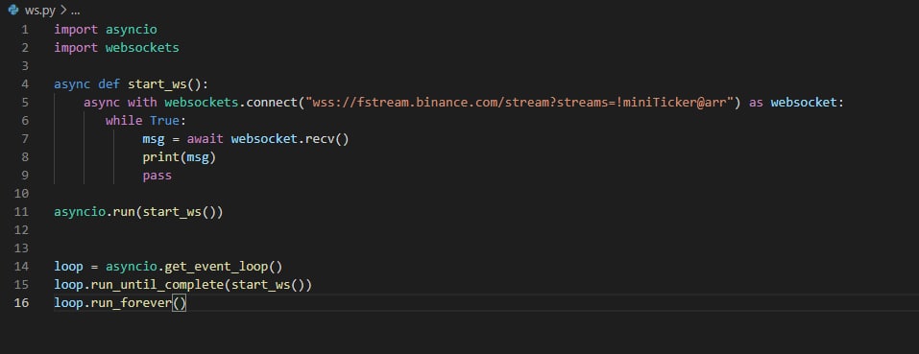Click the 'pass' keyword on line 9
The image size is (919, 354).
tap(157, 176)
